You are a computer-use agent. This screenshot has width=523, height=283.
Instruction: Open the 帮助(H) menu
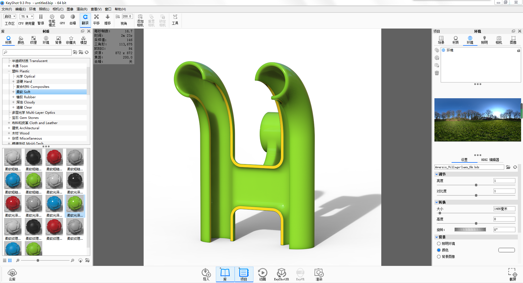(120, 9)
